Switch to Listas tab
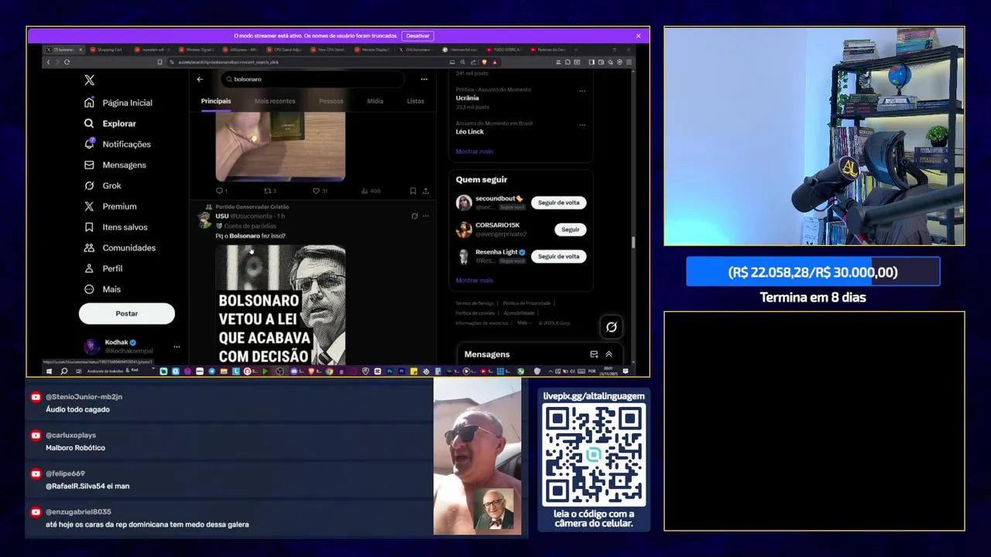 point(416,101)
